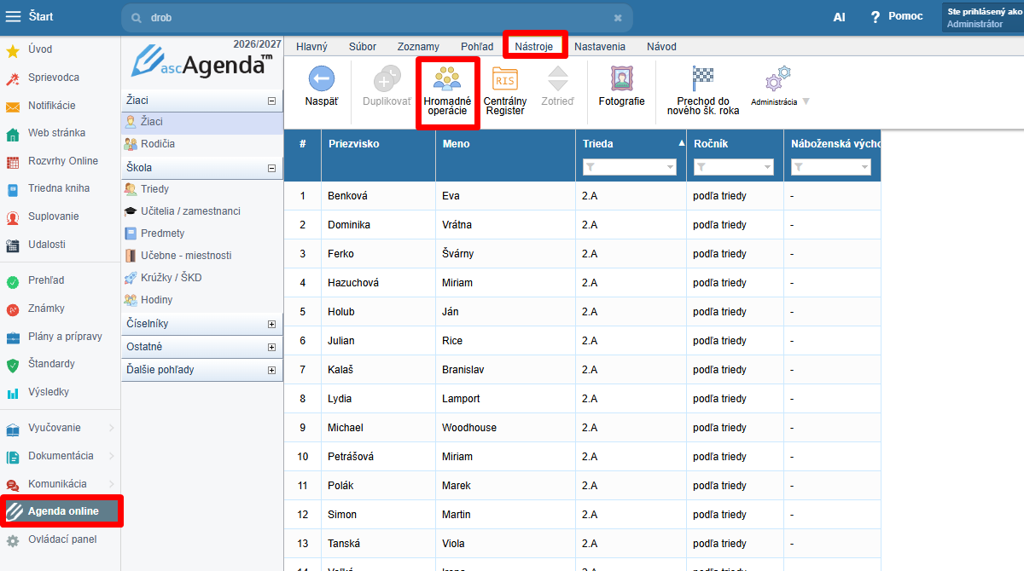Click the search input field with drob
Viewport: 1024px width, 571px height.
click(x=376, y=18)
